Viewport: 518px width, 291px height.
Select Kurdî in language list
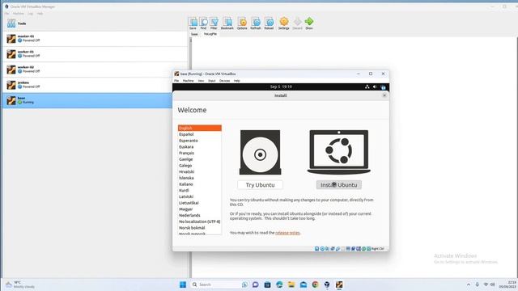(x=200, y=191)
